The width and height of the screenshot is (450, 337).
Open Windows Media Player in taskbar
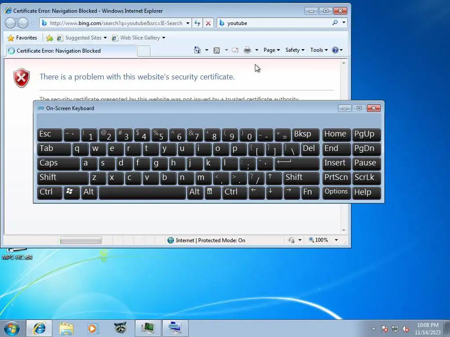click(x=93, y=328)
